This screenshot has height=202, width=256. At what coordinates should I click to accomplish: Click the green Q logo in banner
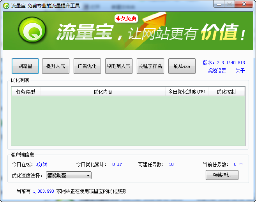[32, 30]
